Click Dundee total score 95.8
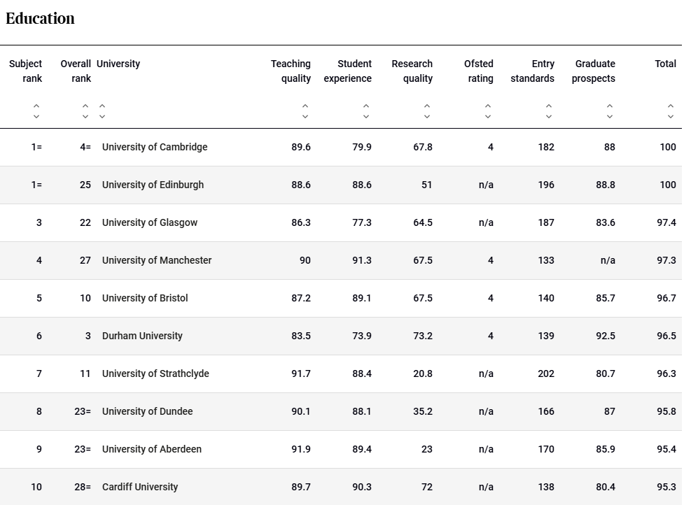Viewport: 684px width, 505px height. coord(666,411)
